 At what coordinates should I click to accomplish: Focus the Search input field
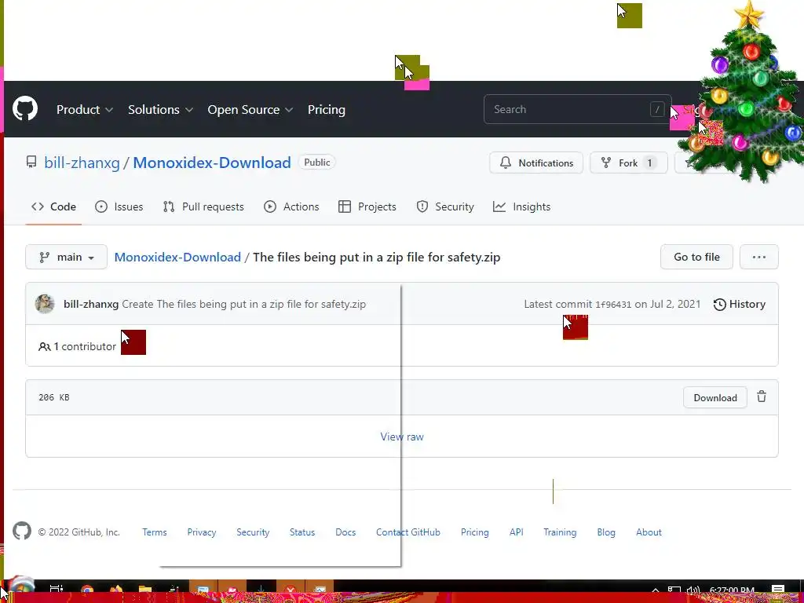pos(577,109)
